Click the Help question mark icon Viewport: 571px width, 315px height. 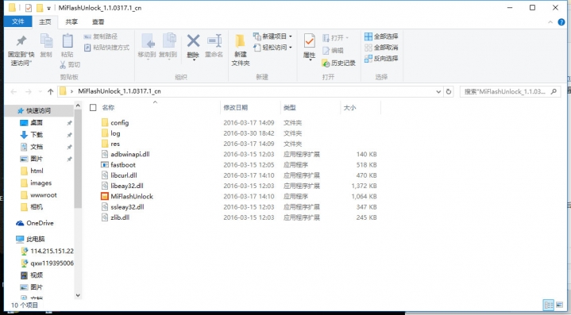pos(561,22)
